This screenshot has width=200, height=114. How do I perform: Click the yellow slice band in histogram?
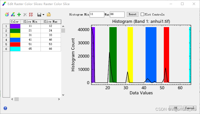pyautogui.click(x=130, y=55)
